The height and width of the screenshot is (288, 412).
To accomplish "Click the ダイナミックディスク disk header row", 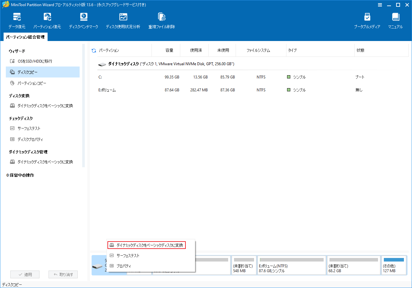I will coord(253,64).
